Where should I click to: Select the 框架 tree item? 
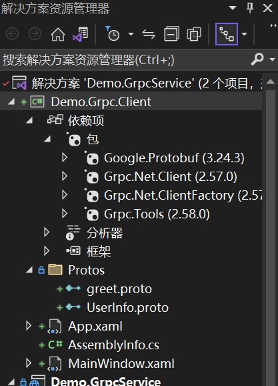click(99, 252)
